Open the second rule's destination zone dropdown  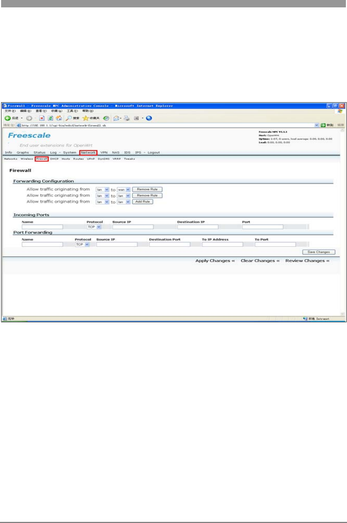coord(124,196)
